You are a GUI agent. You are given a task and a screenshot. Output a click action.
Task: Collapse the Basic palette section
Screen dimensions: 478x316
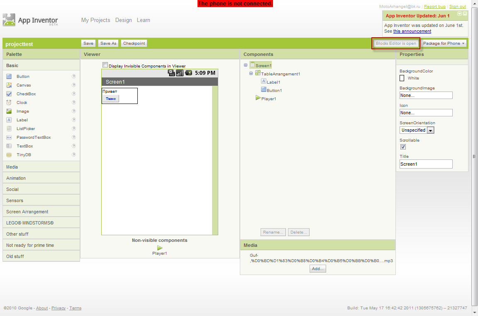coord(41,65)
